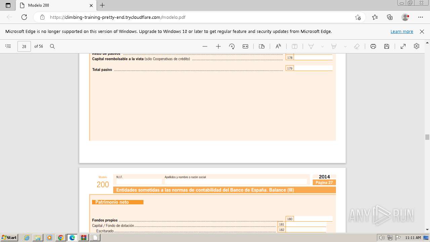Image resolution: width=430 pixels, height=242 pixels.
Task: Open the Learn more link
Action: (402, 31)
